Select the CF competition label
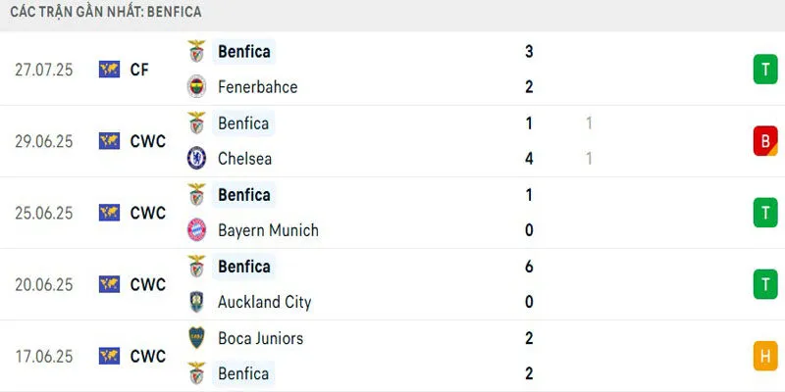 coord(140,69)
